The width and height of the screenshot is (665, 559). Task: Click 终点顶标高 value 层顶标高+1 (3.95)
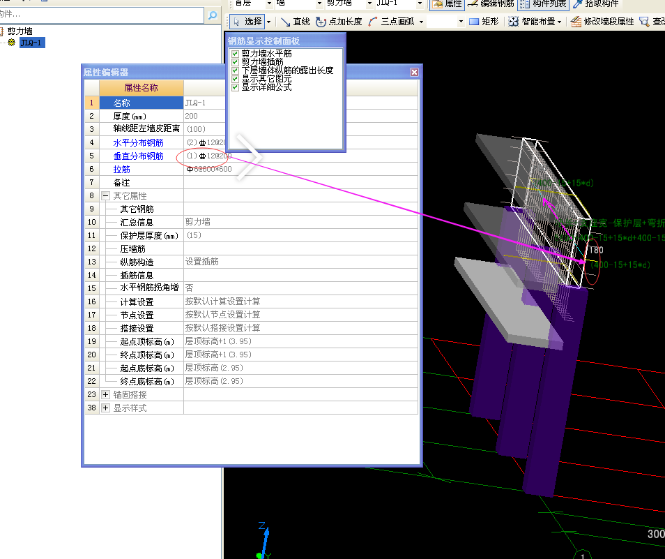[x=300, y=355]
